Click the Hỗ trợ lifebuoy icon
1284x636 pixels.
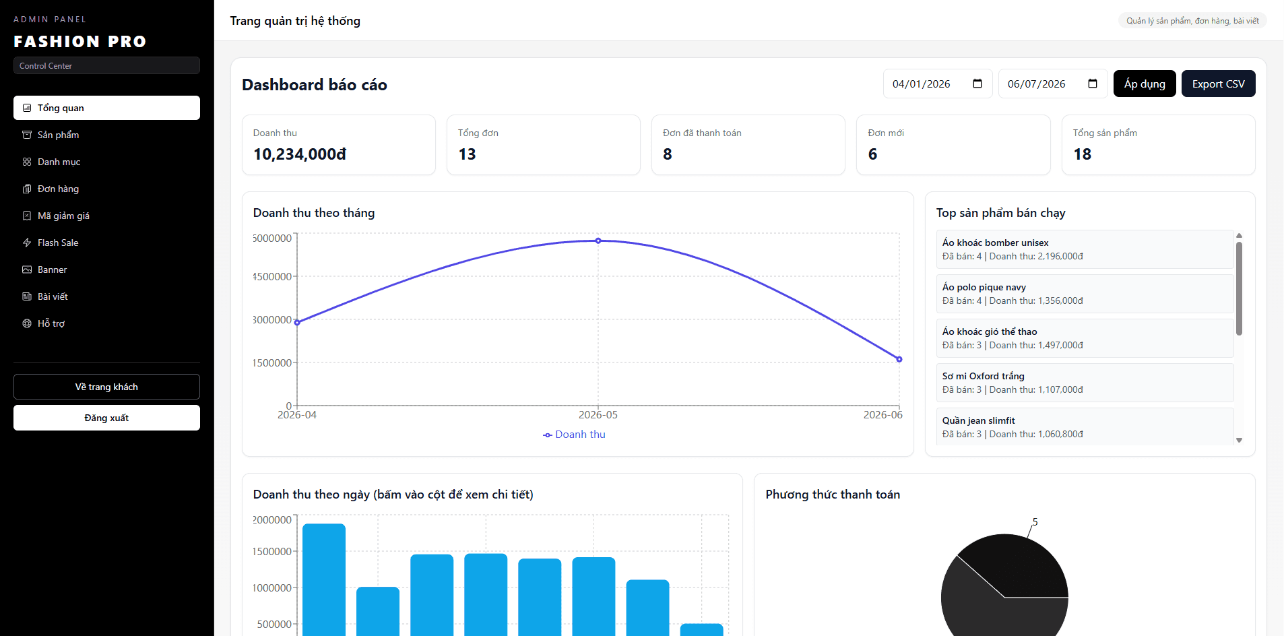(27, 323)
